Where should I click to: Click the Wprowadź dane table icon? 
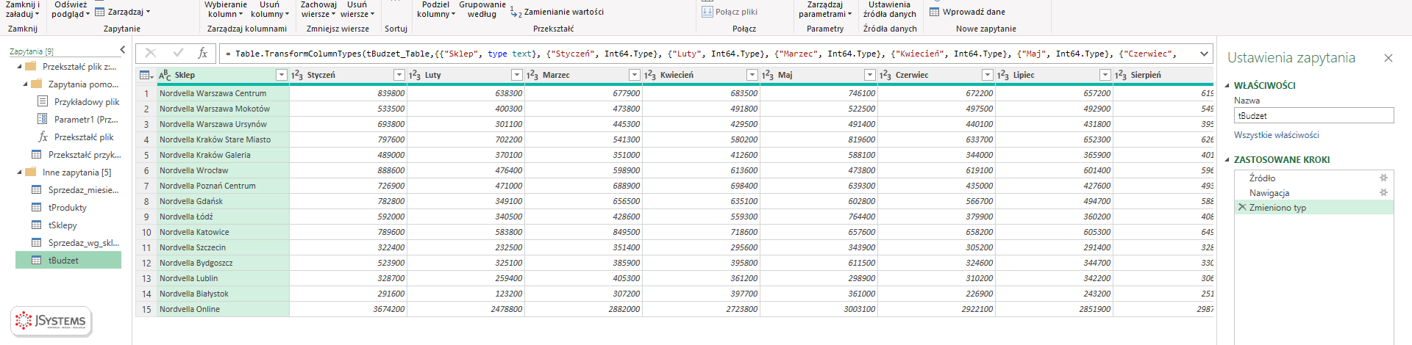(x=935, y=12)
